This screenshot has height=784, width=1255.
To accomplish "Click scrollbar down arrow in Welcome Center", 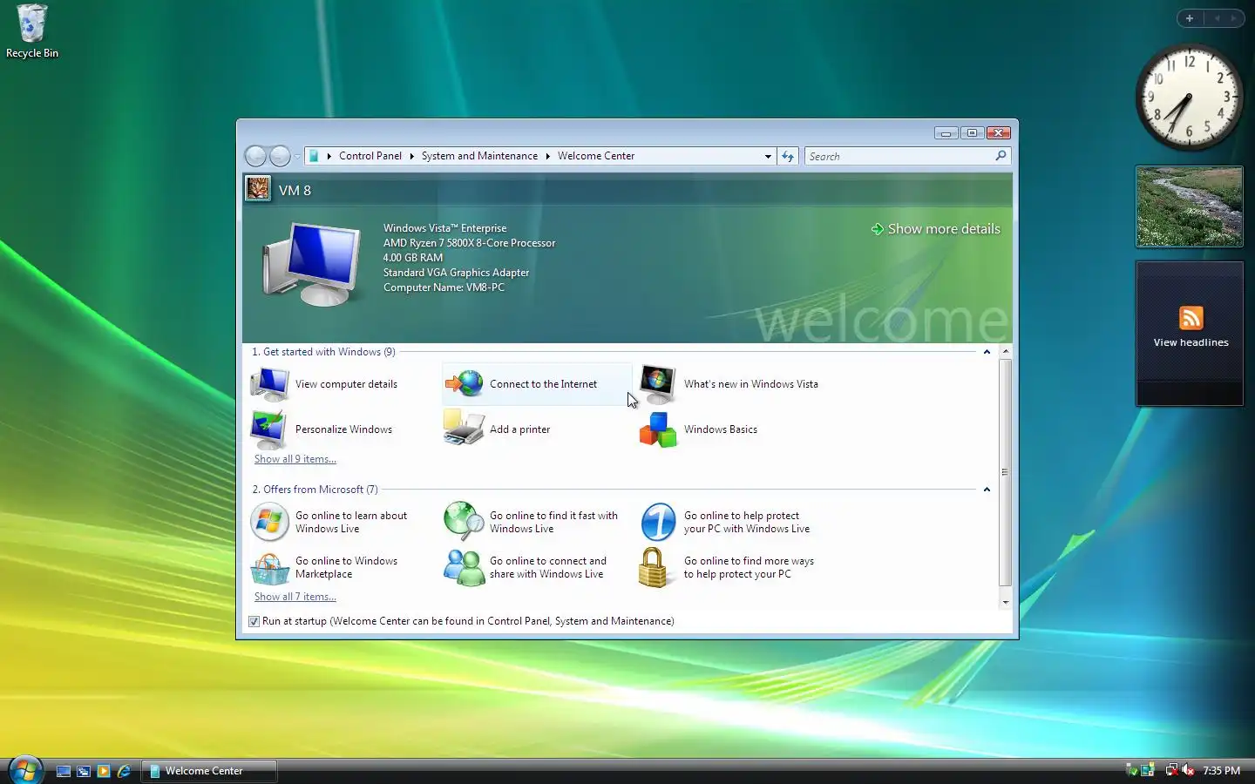I will pyautogui.click(x=1005, y=602).
